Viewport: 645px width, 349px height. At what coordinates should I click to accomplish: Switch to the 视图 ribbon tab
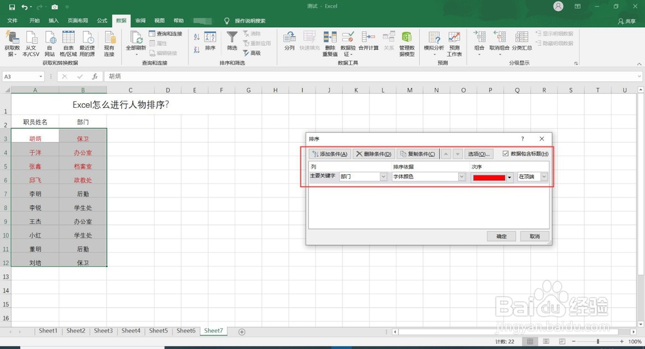point(159,21)
